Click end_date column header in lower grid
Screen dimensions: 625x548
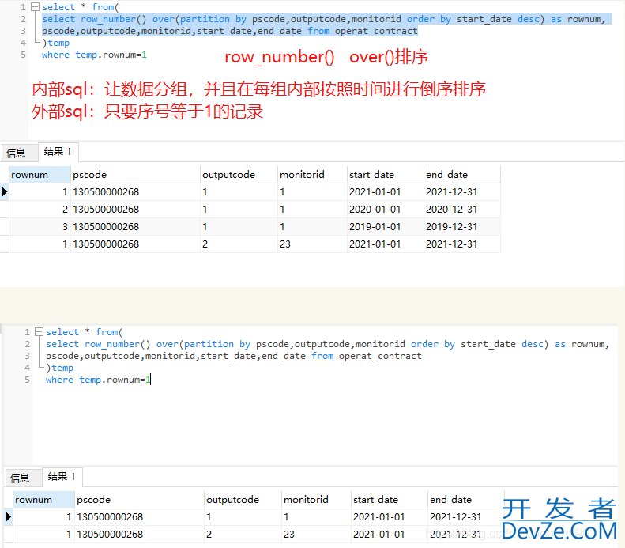point(466,500)
